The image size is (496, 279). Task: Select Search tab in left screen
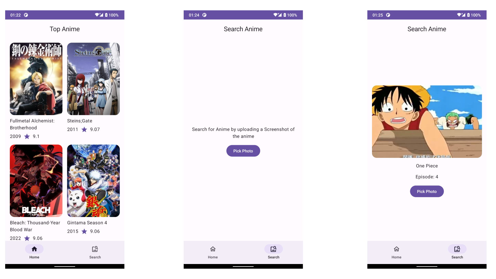pos(95,252)
